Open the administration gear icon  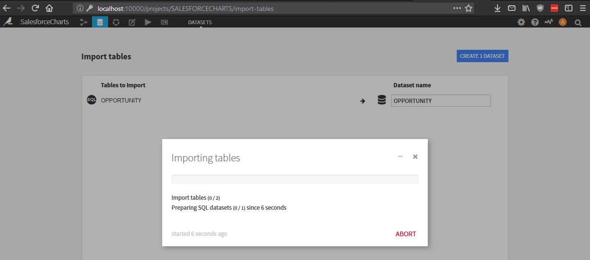point(521,22)
